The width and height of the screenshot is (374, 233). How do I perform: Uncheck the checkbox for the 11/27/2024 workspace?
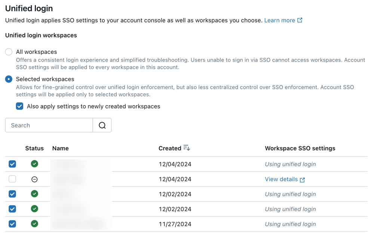(x=12, y=224)
